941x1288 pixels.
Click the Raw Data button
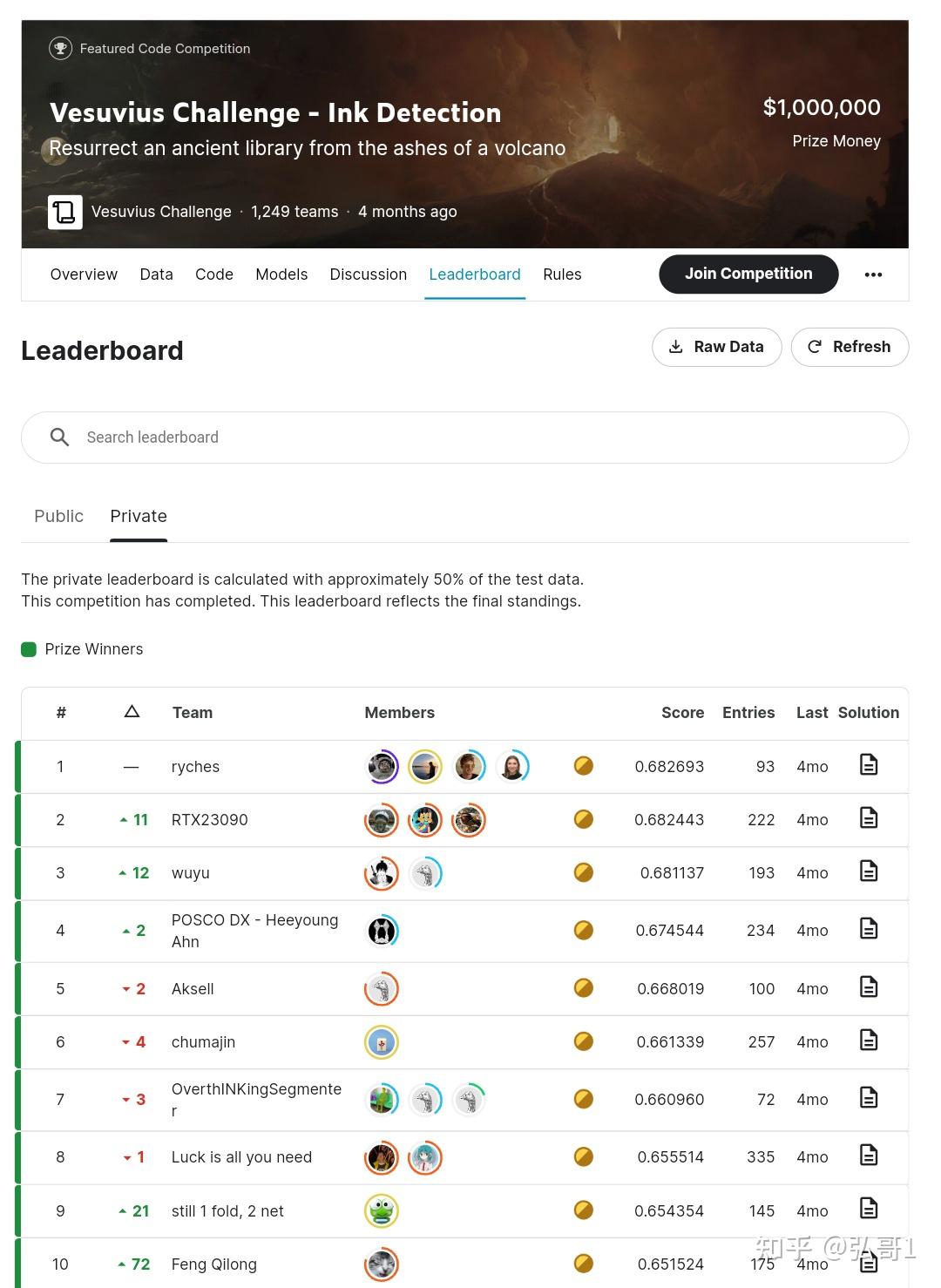(x=716, y=346)
